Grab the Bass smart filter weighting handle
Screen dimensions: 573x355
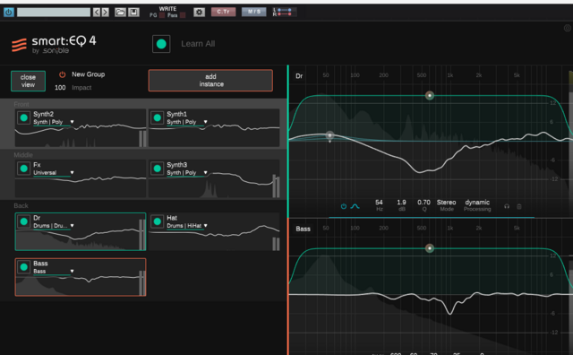coord(430,248)
